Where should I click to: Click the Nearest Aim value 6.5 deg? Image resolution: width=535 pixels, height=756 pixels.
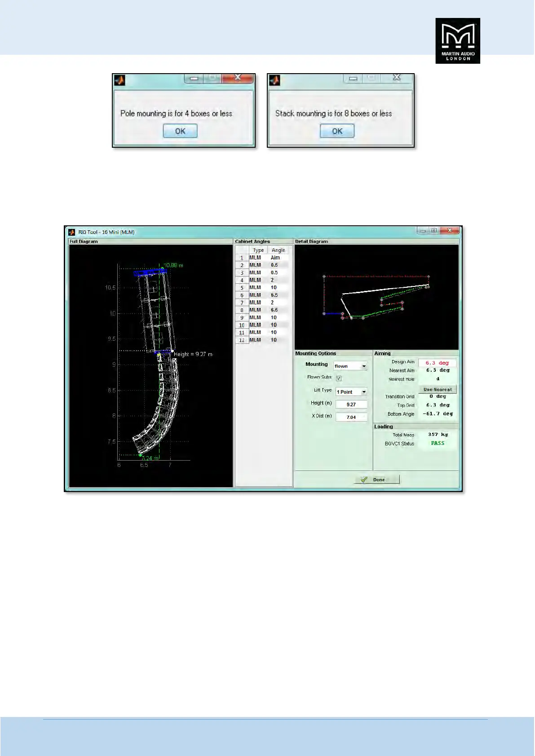(438, 370)
